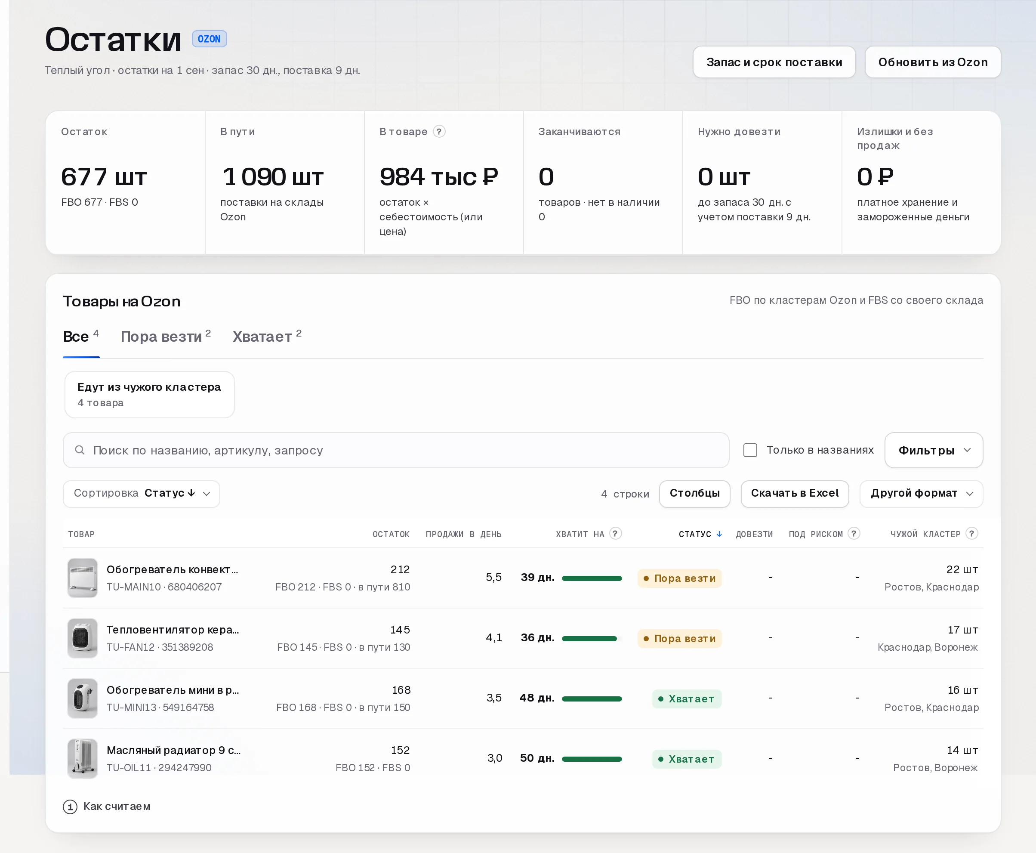Screen dimensions: 1036x853
Task: Click the Хватает status for TU-MINI13
Action: 687,699
